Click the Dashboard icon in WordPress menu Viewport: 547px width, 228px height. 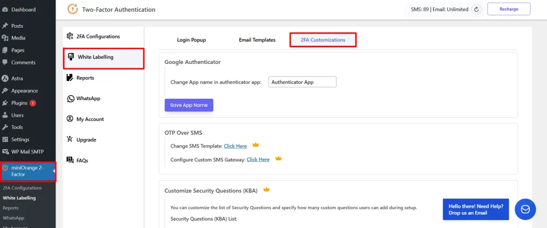(x=5, y=10)
